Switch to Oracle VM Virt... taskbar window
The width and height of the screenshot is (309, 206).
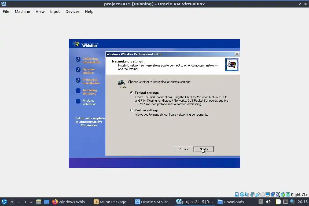[x=153, y=202]
